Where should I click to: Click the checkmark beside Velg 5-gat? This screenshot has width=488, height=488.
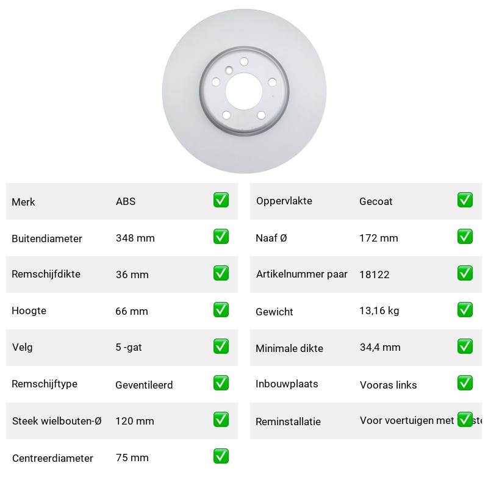pyautogui.click(x=221, y=346)
